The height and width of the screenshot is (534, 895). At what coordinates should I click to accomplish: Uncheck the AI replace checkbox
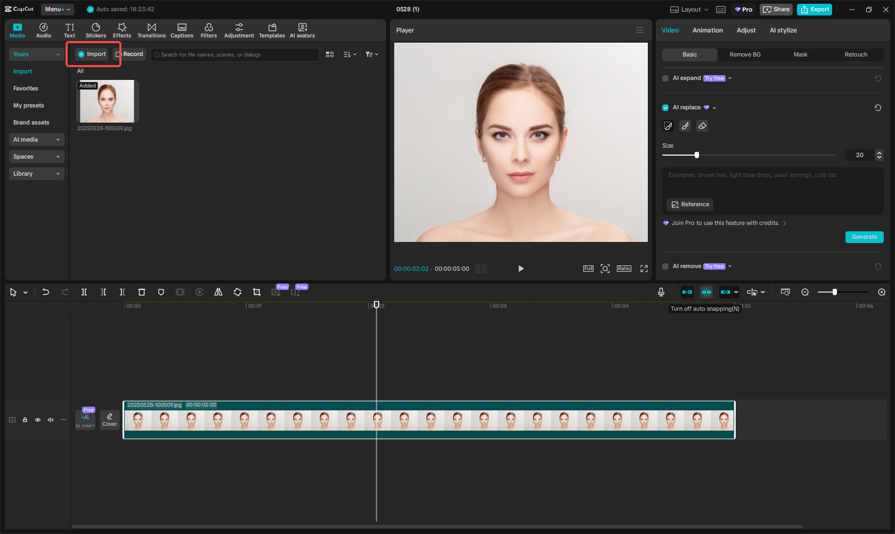665,108
